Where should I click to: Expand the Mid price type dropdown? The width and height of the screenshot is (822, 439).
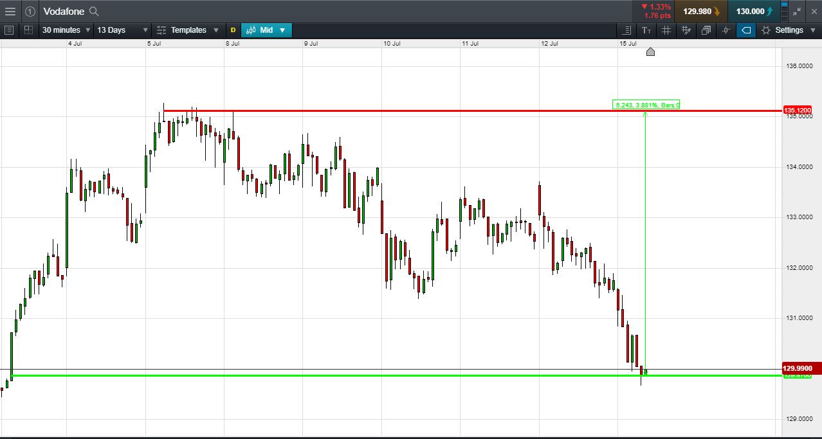(x=266, y=30)
